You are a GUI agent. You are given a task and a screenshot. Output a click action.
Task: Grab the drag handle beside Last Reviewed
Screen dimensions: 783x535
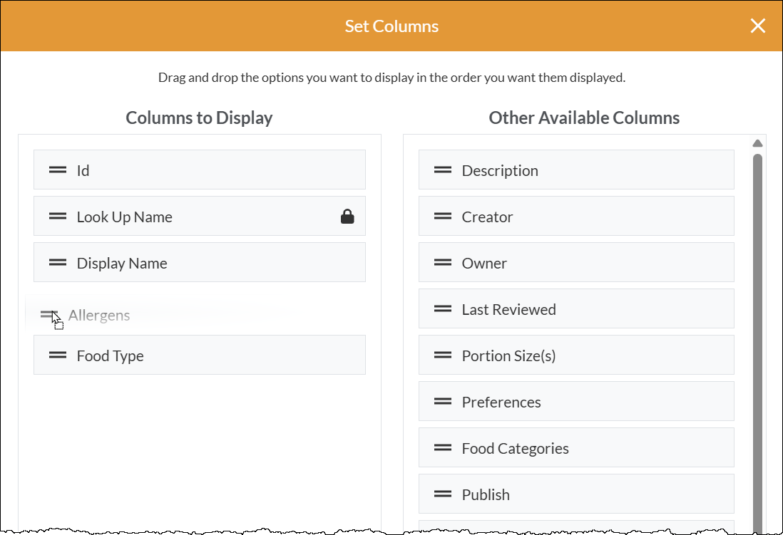click(442, 309)
